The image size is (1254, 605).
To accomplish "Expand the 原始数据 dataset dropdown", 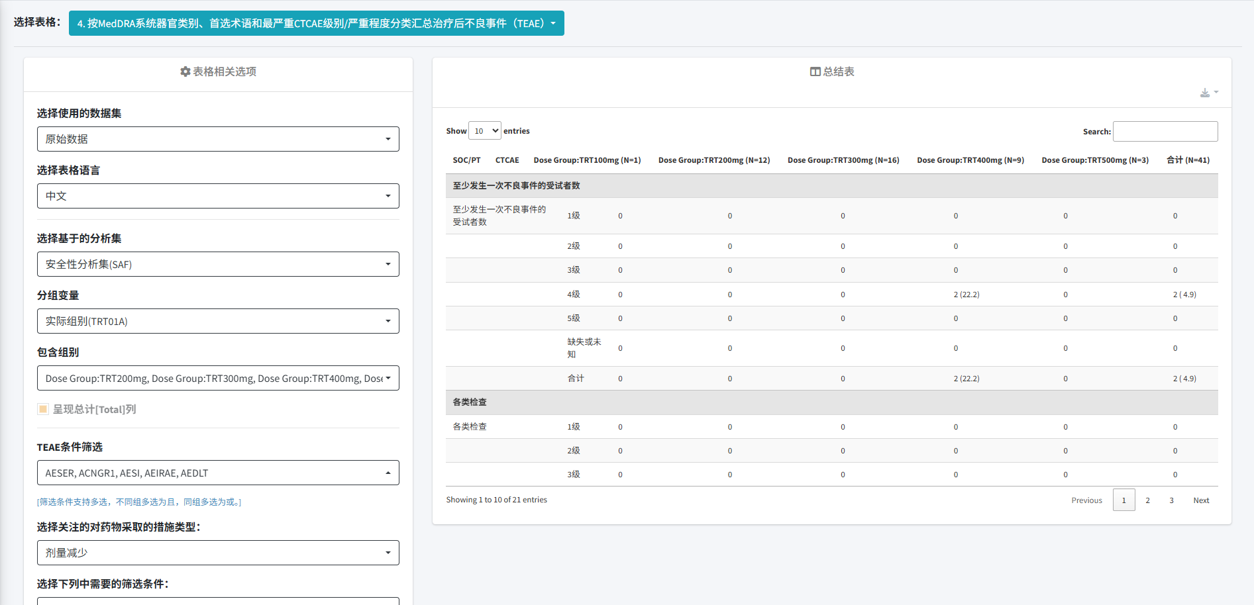I will pos(218,139).
